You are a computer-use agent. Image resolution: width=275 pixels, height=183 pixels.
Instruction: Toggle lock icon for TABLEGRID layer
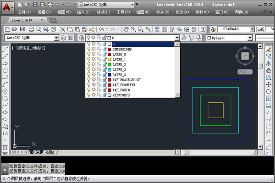coord(104,90)
